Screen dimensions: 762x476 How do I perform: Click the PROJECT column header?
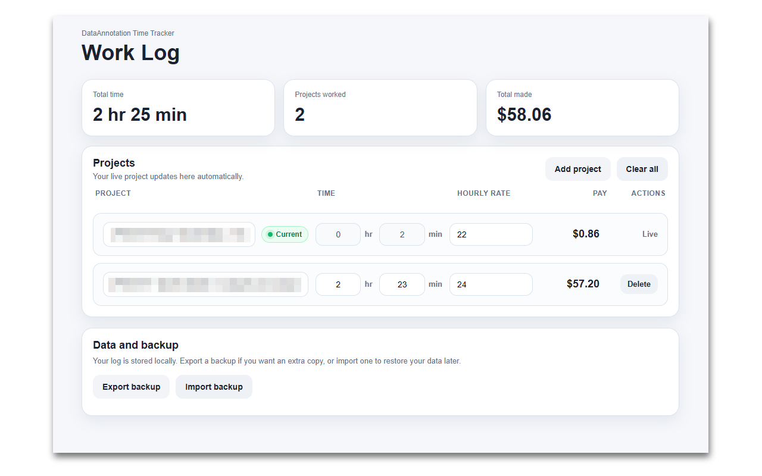click(x=113, y=193)
